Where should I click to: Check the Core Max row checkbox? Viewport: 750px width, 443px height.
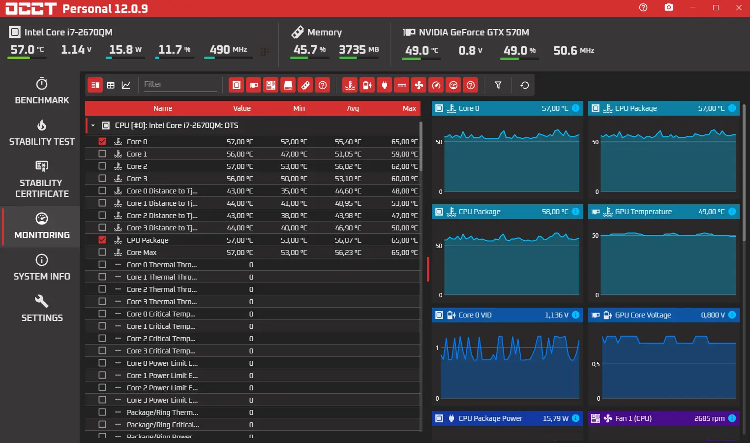click(102, 252)
